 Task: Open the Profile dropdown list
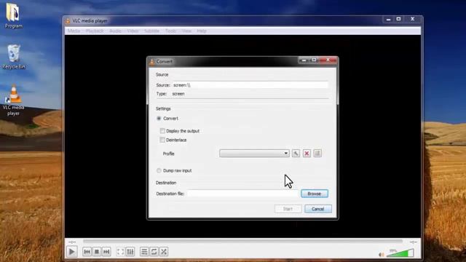[x=254, y=154]
